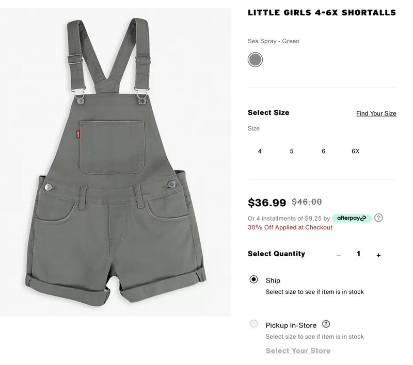
Task: Click the shortalls product image
Action: pyautogui.click(x=116, y=162)
